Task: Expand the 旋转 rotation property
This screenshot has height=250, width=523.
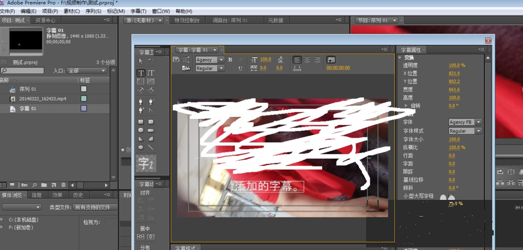Action: pos(406,105)
